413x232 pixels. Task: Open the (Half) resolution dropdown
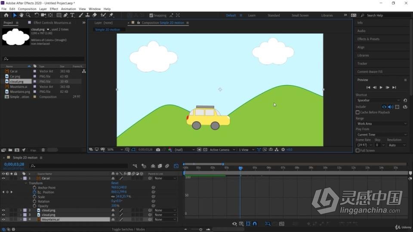[185, 150]
